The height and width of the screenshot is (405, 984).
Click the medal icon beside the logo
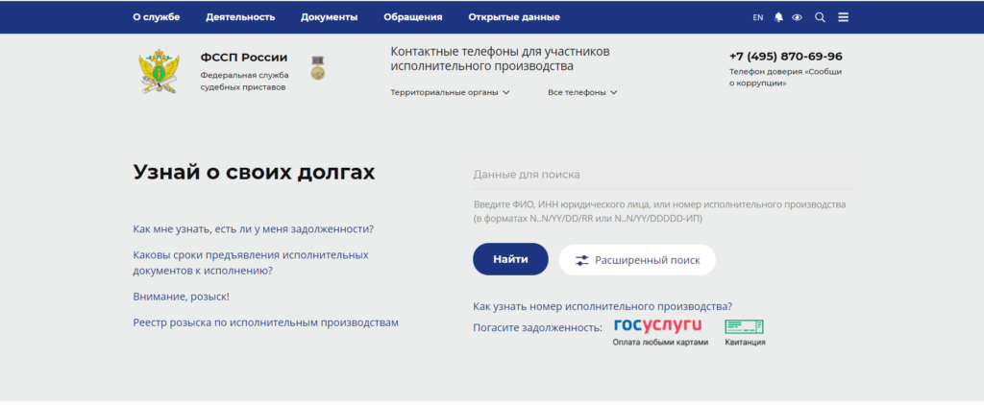click(317, 68)
